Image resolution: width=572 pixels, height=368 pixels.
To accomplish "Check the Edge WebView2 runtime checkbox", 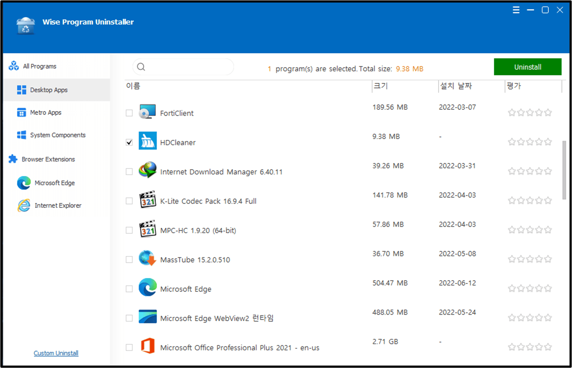I will coord(129,318).
